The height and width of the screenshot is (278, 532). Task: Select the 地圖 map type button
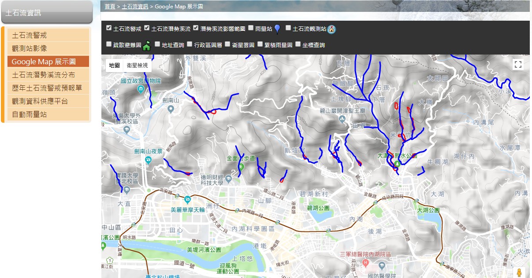tap(114, 65)
